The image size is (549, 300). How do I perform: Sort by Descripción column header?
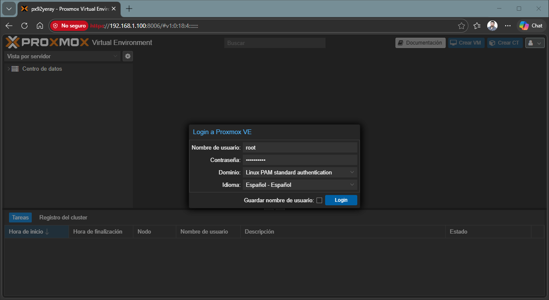(343, 231)
